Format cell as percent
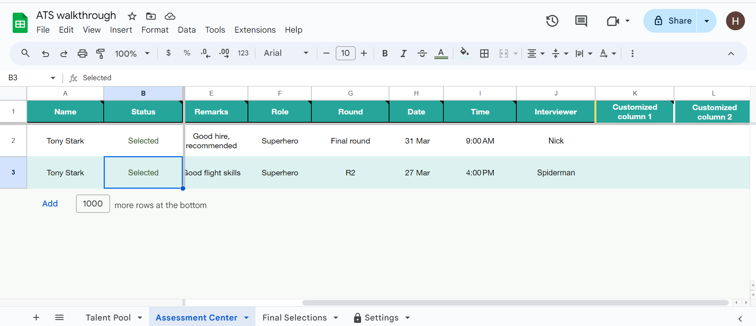The height and width of the screenshot is (326, 756). (187, 53)
